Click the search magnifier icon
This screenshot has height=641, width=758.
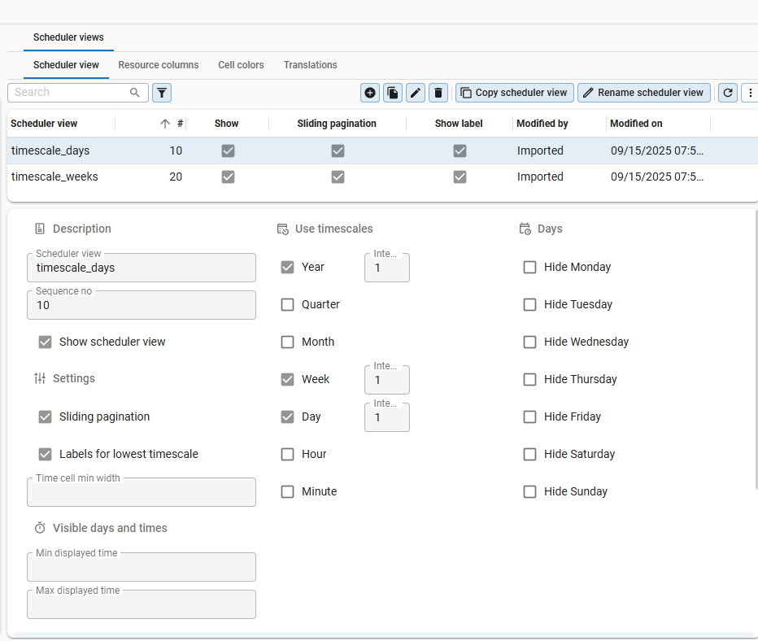coord(135,93)
